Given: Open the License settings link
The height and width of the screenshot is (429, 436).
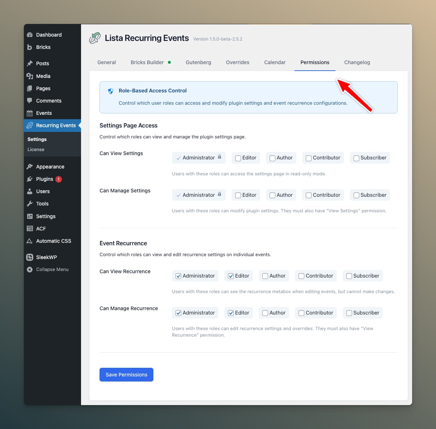Looking at the screenshot, I should click(x=36, y=149).
